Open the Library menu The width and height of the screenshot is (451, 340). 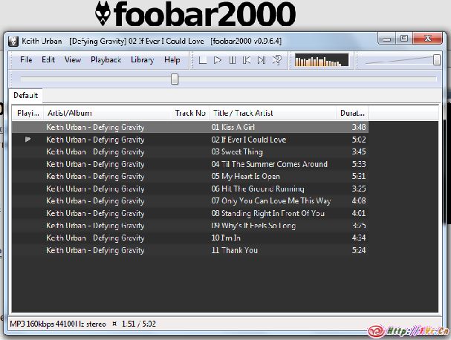pyautogui.click(x=142, y=60)
